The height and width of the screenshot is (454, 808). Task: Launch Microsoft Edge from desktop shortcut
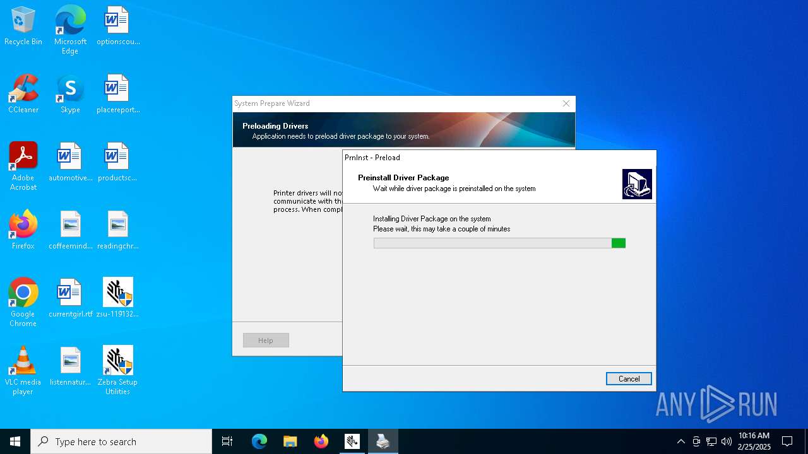70,30
